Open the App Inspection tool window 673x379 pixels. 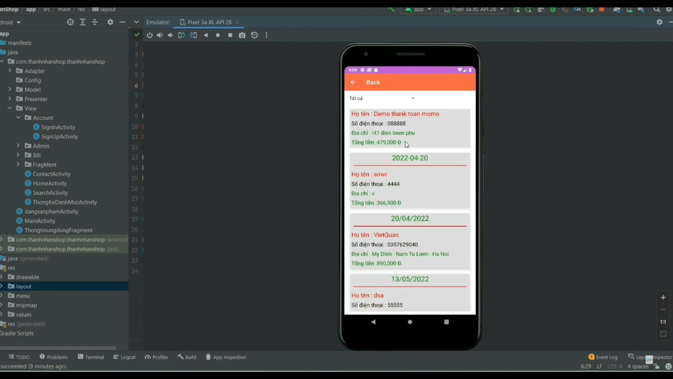click(x=225, y=357)
